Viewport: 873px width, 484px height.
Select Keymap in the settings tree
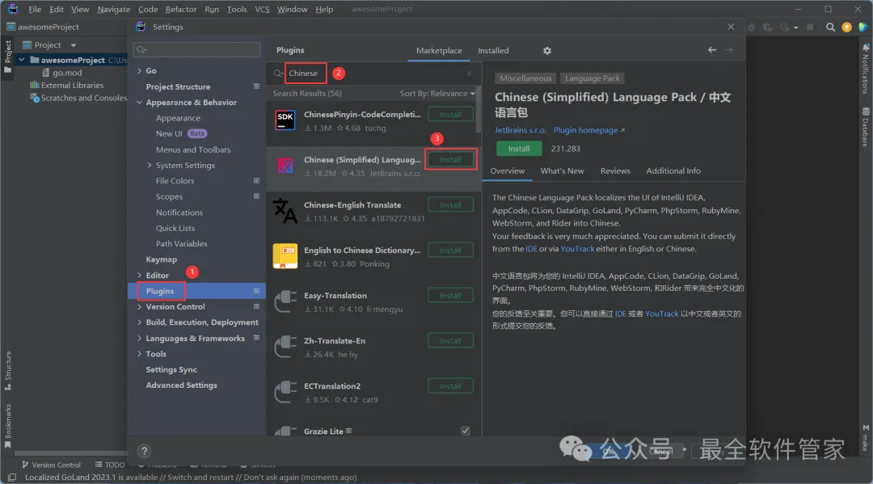pyautogui.click(x=162, y=259)
